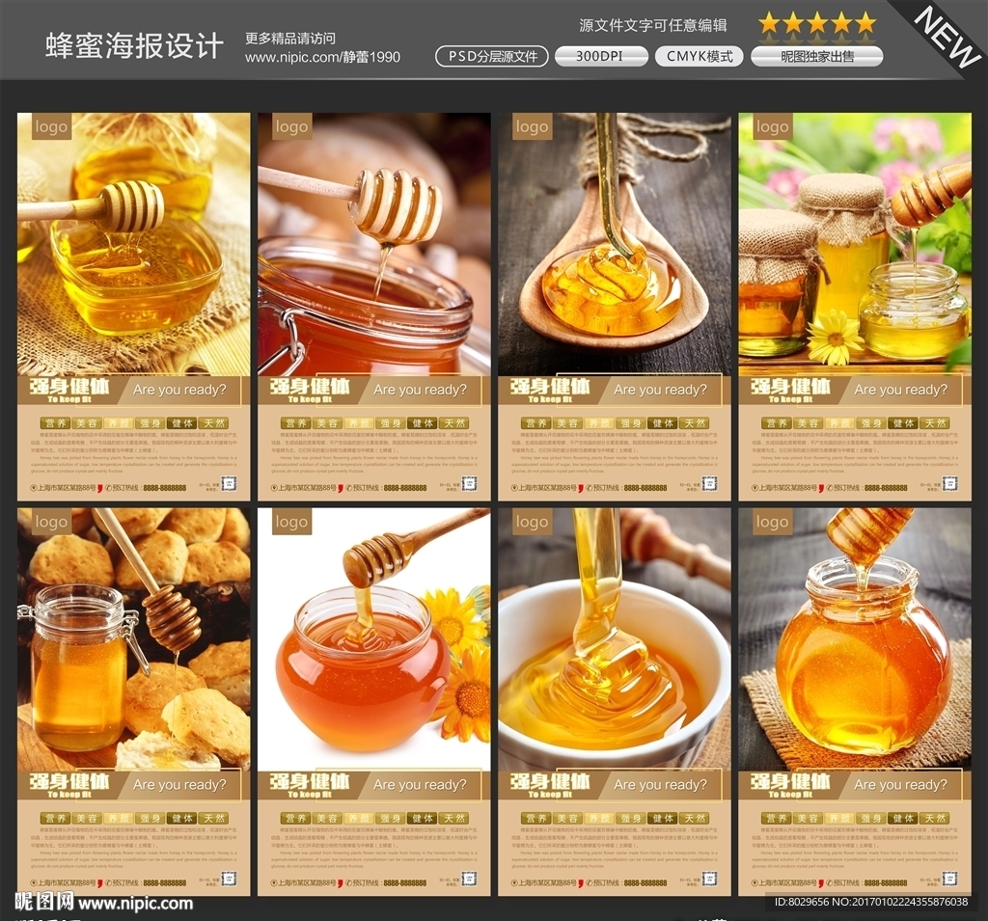Image resolution: width=988 pixels, height=921 pixels.
Task: Click the QR code on the wooden spoon poster
Action: coord(710,483)
